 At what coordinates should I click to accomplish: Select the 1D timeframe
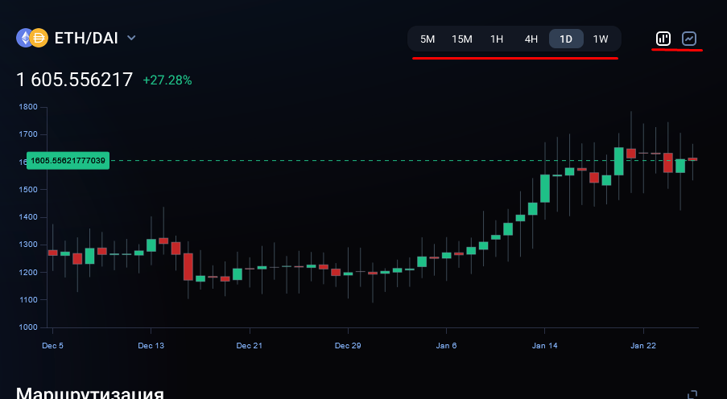566,39
